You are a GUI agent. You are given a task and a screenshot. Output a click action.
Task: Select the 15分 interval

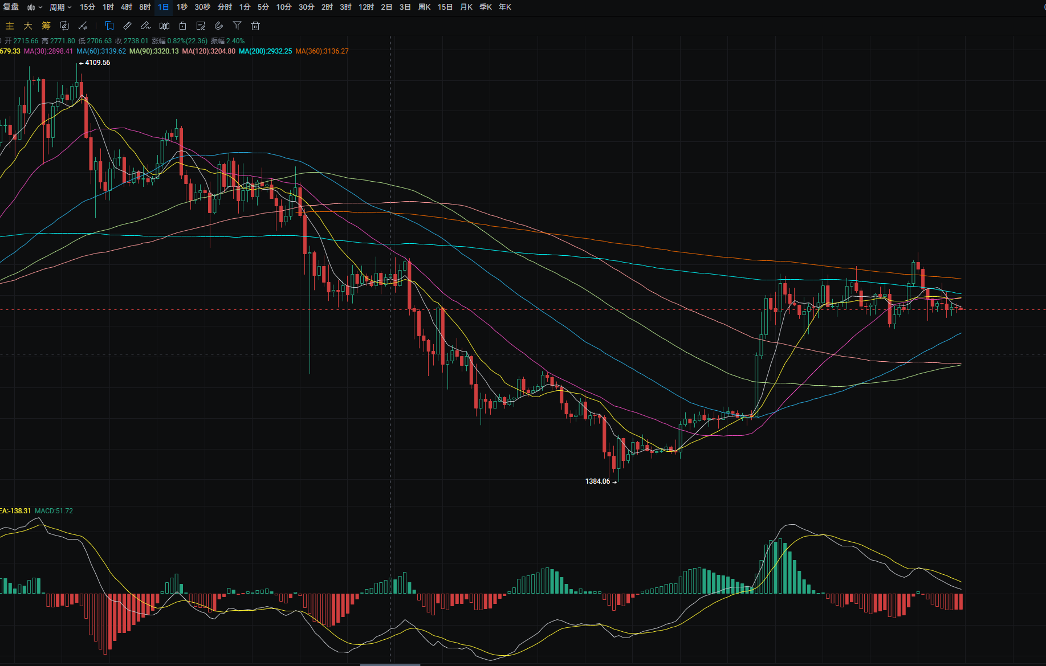[87, 7]
